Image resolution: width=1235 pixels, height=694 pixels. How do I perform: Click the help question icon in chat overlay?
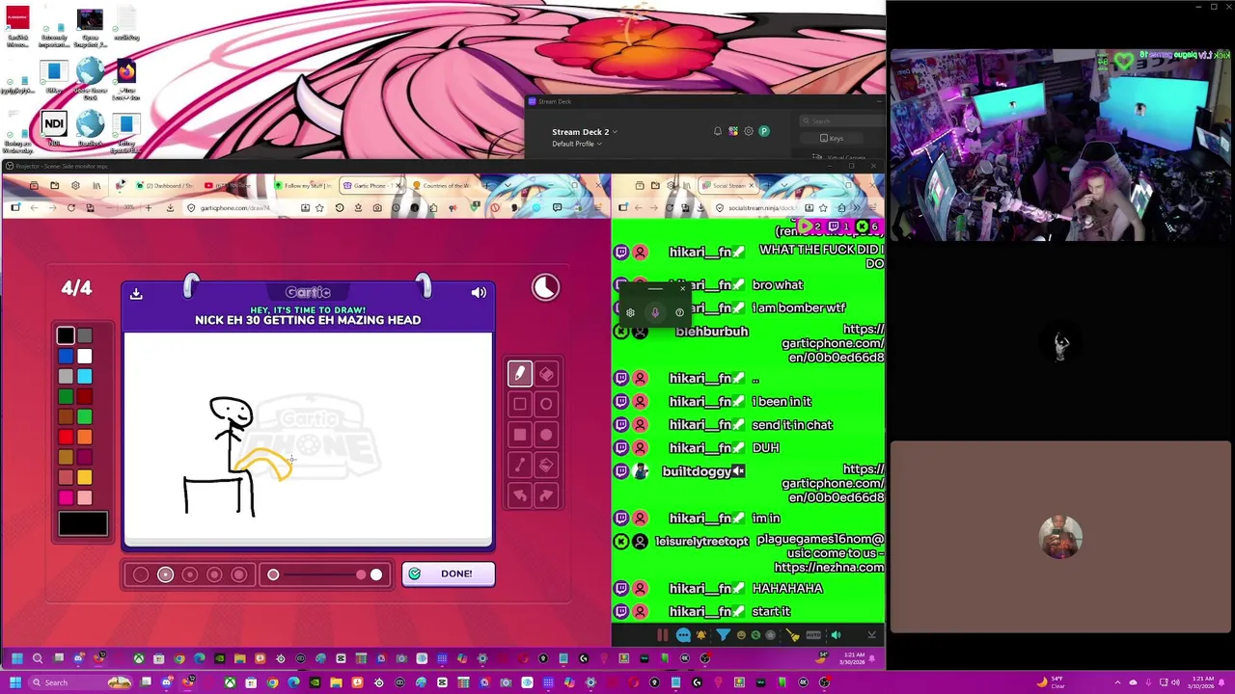(679, 312)
